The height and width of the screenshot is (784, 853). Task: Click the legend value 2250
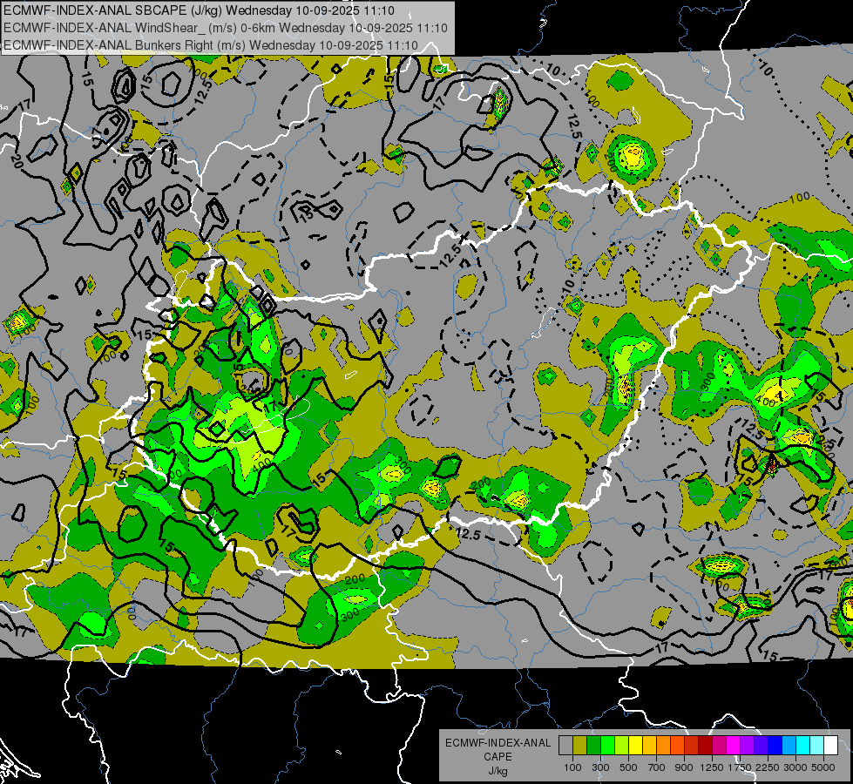pos(768,767)
